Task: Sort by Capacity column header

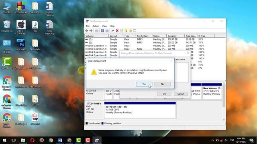Action: coord(175,36)
